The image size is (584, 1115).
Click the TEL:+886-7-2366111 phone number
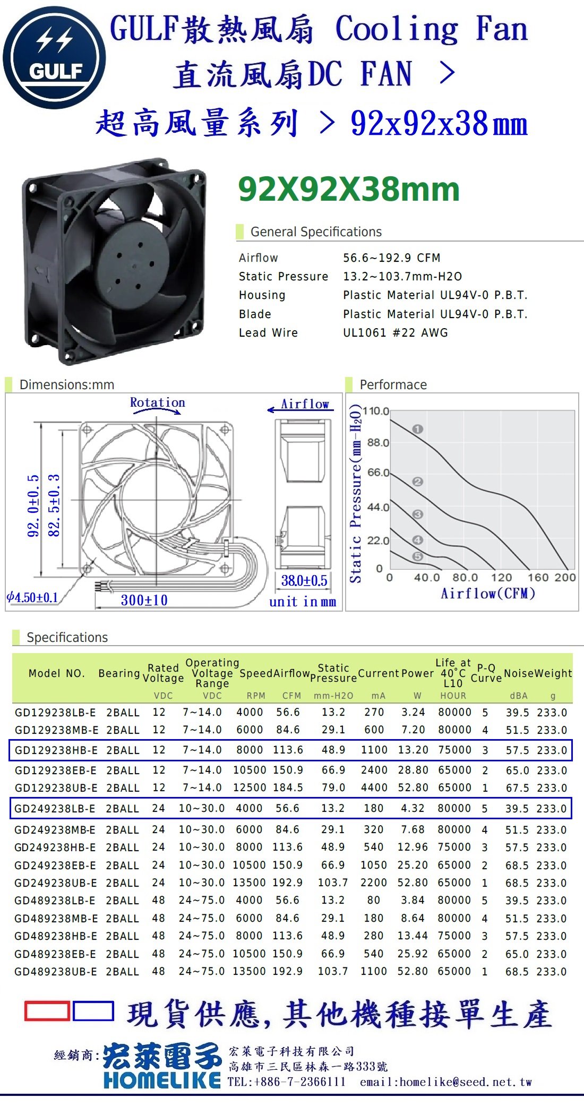tap(287, 1082)
